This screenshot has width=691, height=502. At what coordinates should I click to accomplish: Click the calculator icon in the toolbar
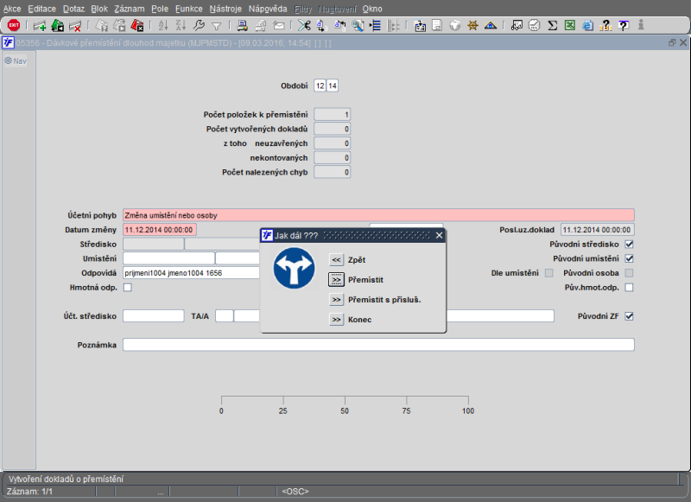(x=534, y=26)
